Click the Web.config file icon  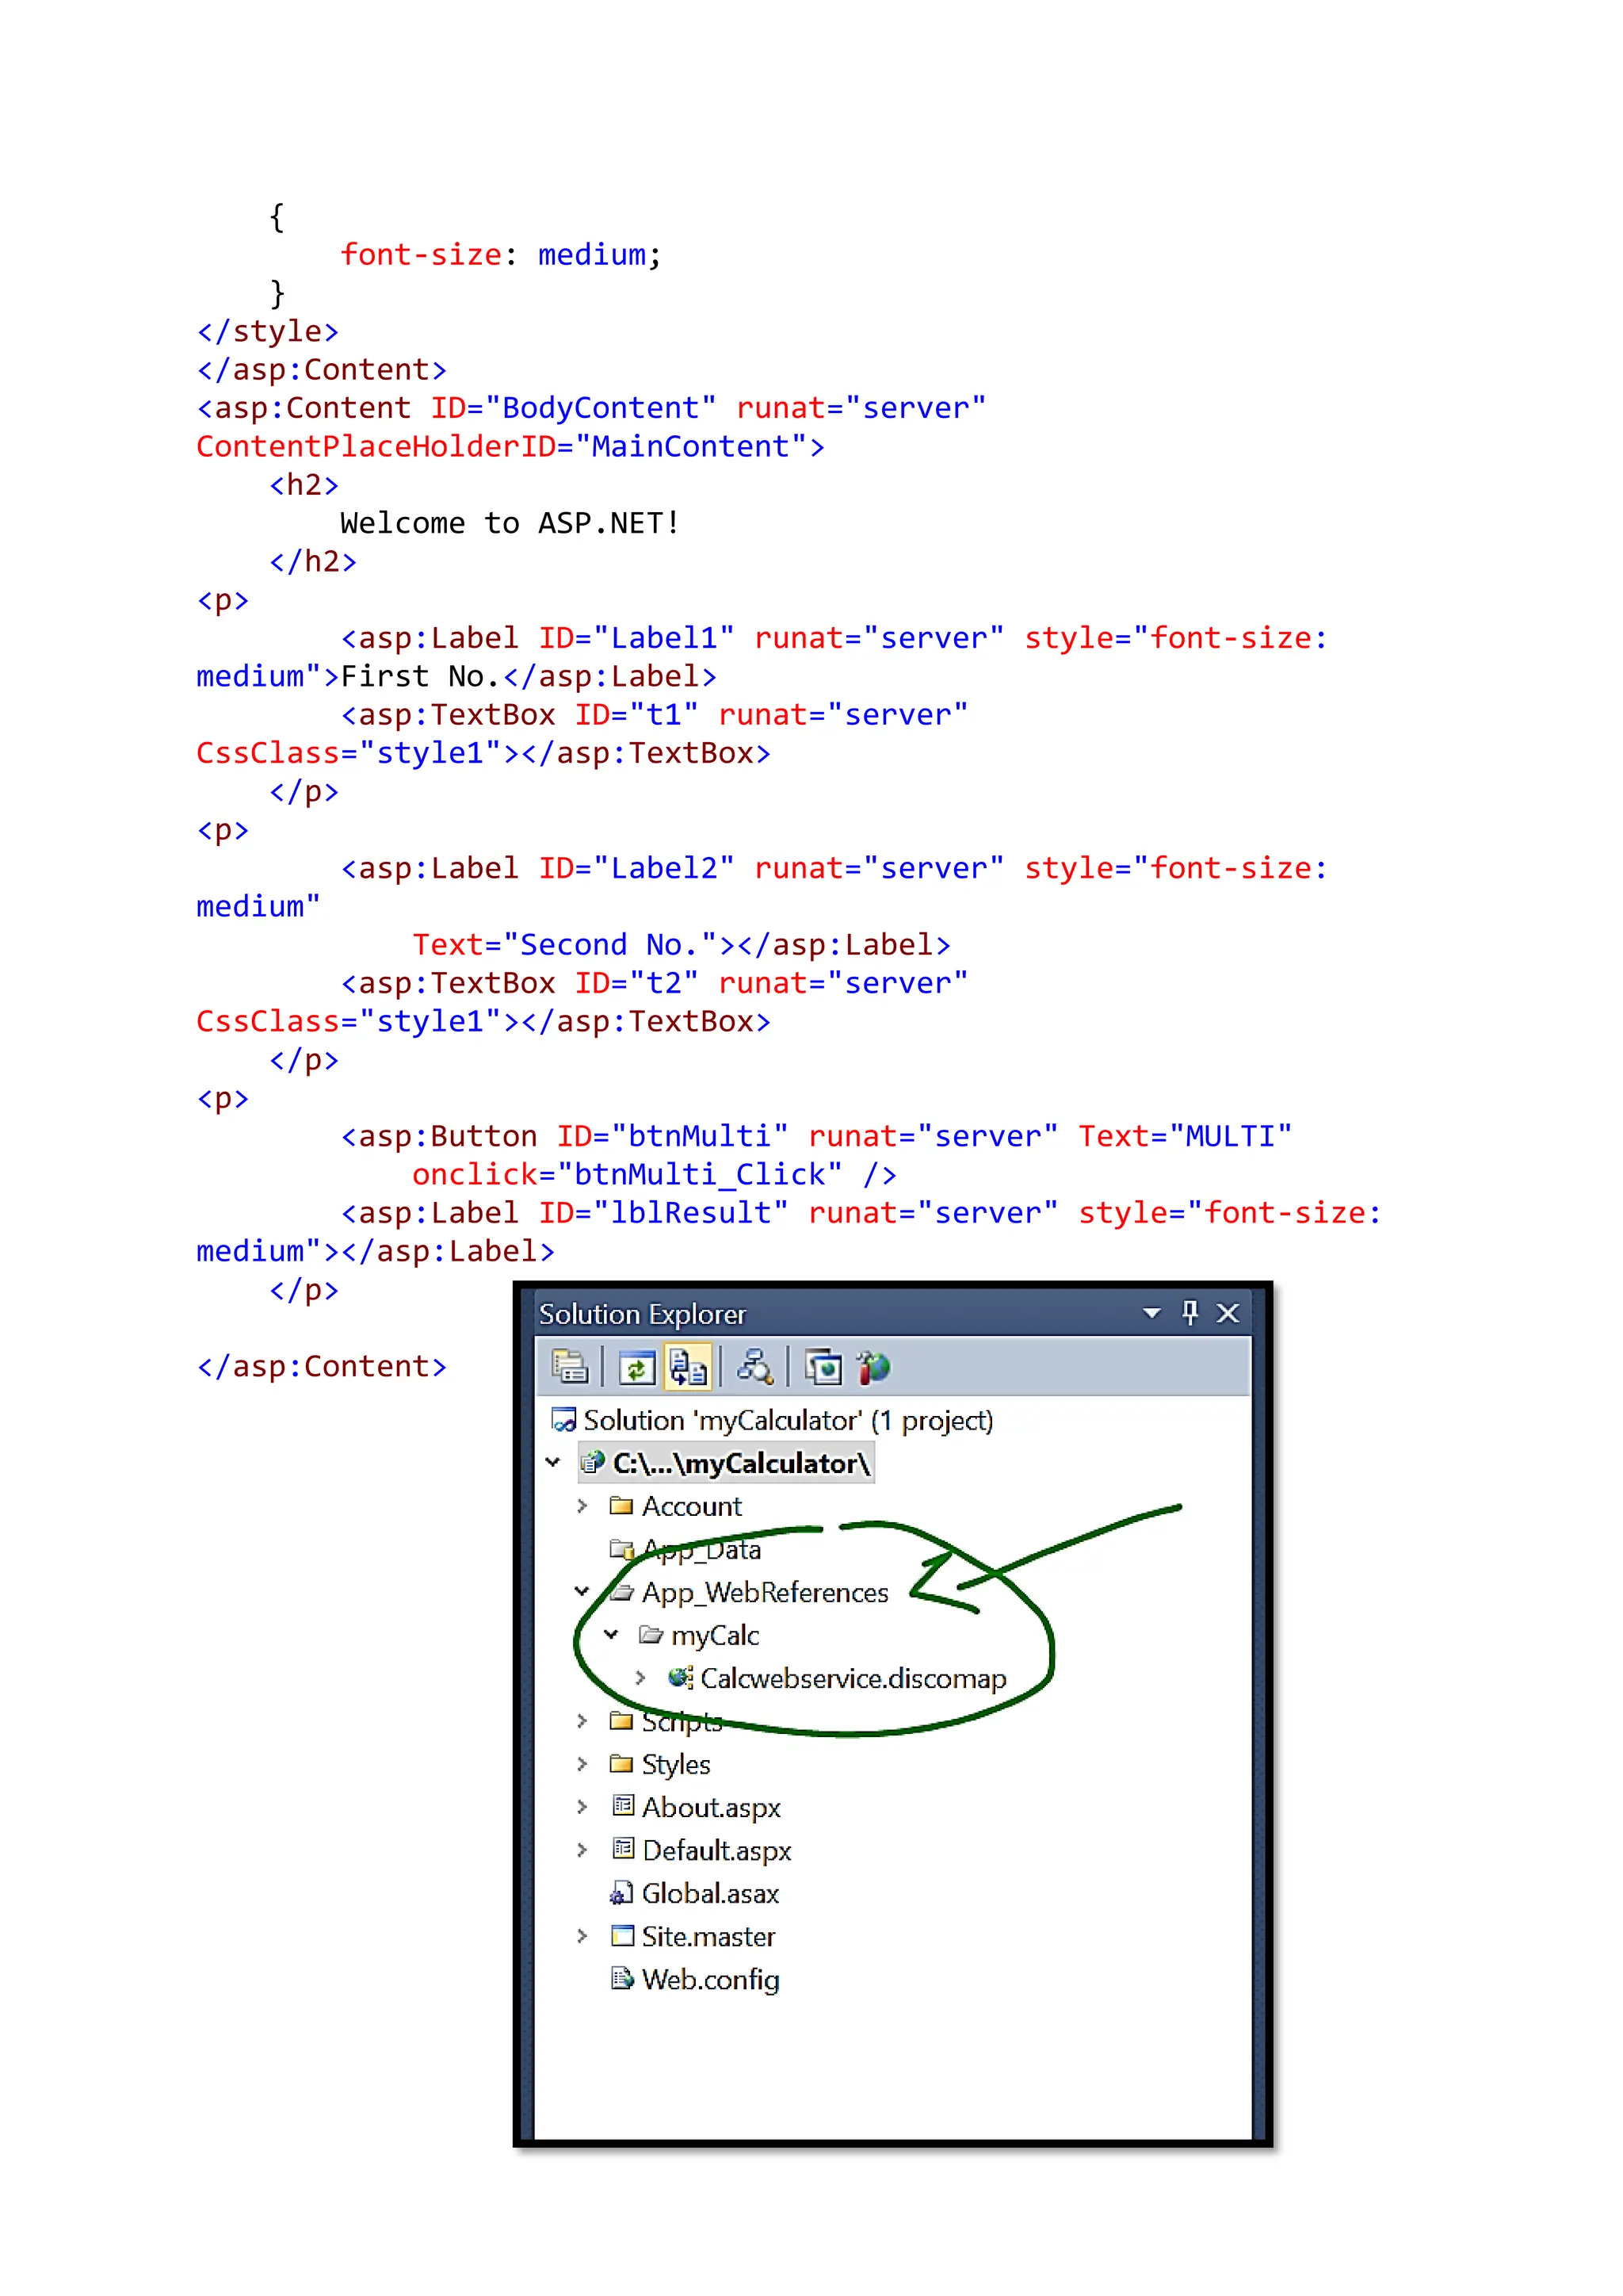tap(621, 1979)
